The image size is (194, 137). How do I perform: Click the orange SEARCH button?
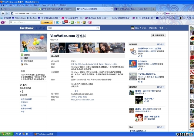pyautogui.click(x=46, y=22)
